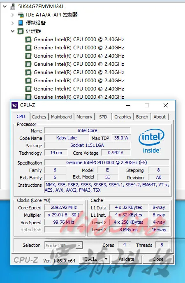185x283 pixels.
Task: Click the L1 Data 4 x 32 KBytes value
Action: pos(129,207)
